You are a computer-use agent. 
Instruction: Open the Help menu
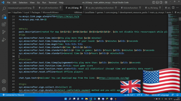tap(61, 3)
